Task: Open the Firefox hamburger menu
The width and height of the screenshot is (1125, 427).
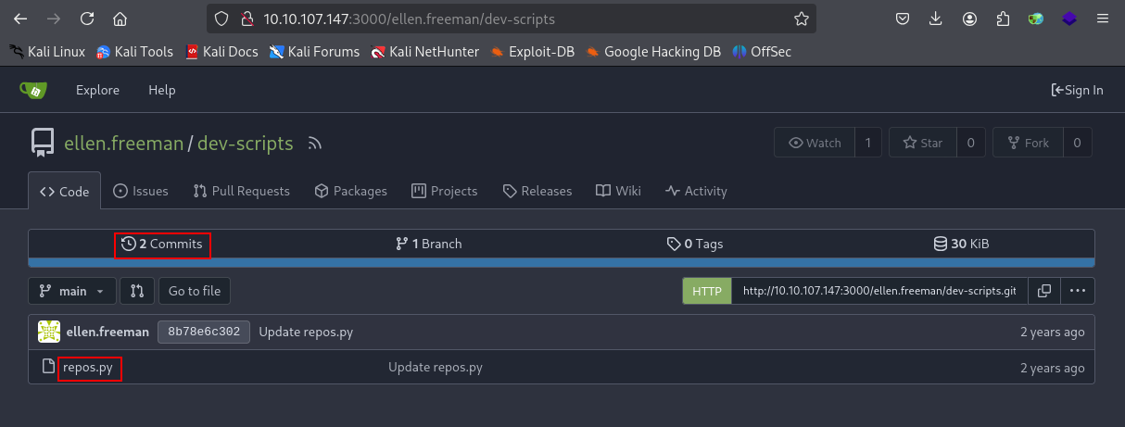Action: [x=1102, y=19]
